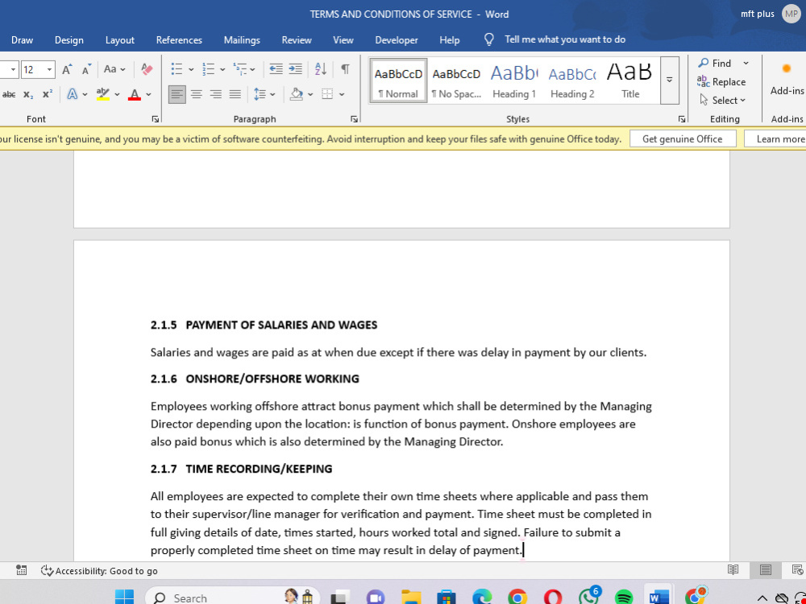Open the References tab

pos(179,40)
